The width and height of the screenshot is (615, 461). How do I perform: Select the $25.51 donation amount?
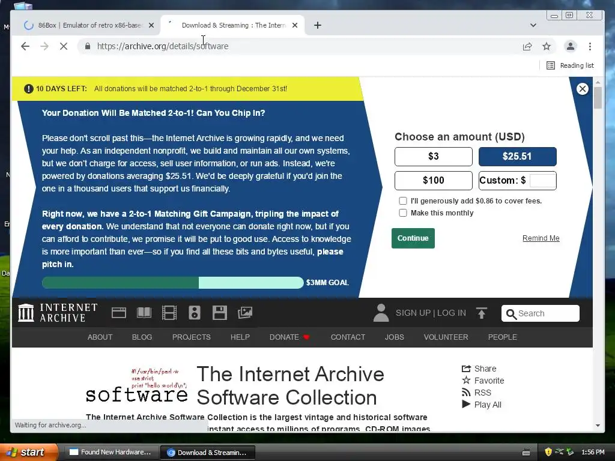(517, 157)
